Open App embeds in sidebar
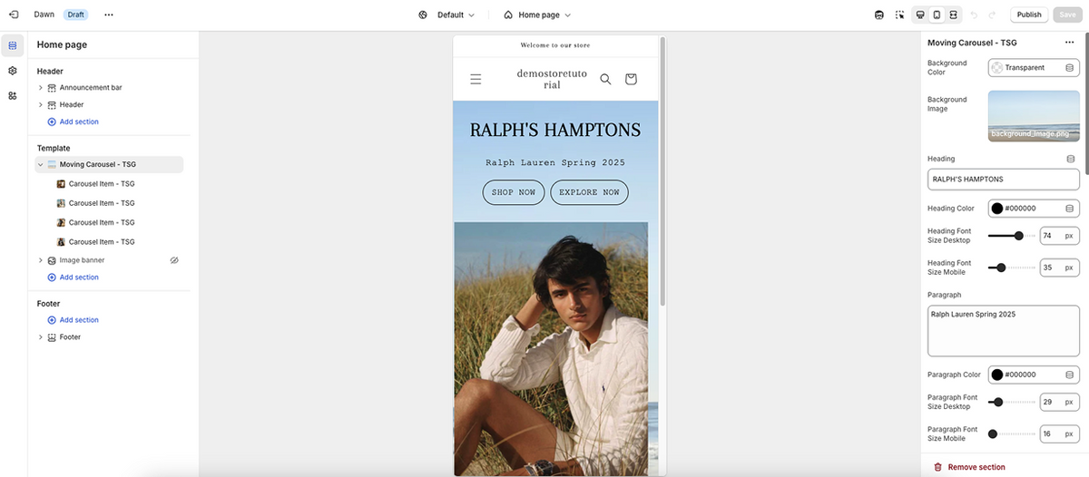 pyautogui.click(x=13, y=95)
